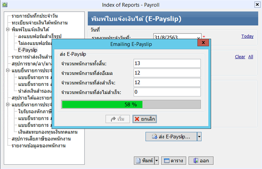Click the red X icon on ยกเลิก button
The height and width of the screenshot is (169, 262).
click(137, 119)
